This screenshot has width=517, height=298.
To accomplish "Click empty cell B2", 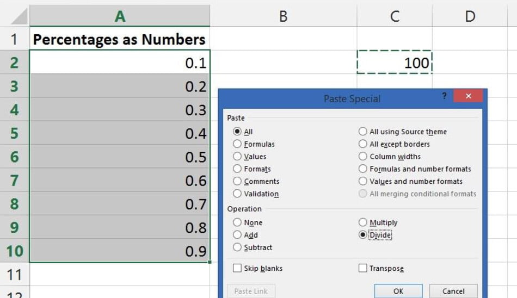I will pos(283,63).
